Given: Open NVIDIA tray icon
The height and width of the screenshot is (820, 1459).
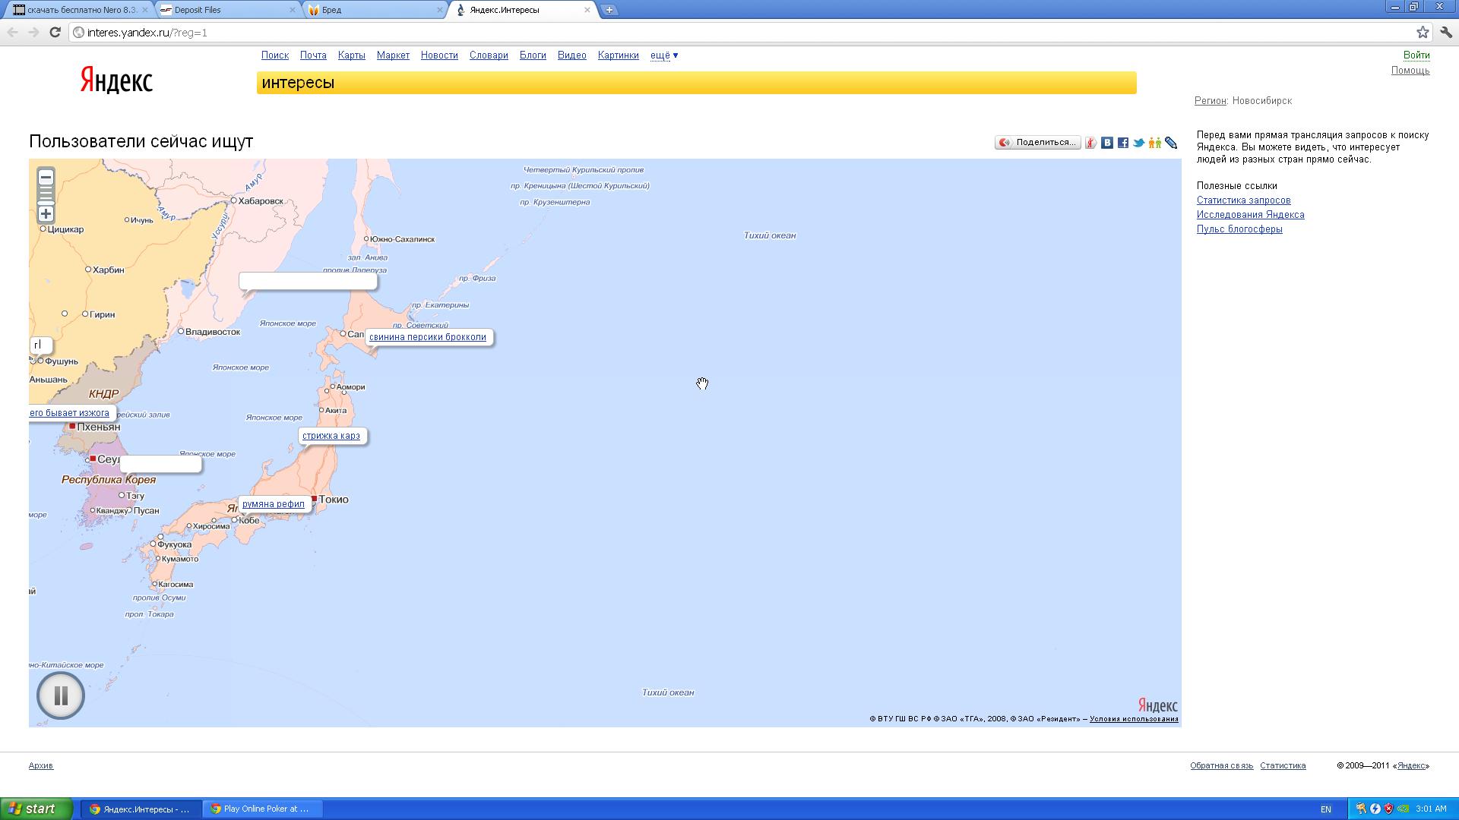Looking at the screenshot, I should point(1404,809).
